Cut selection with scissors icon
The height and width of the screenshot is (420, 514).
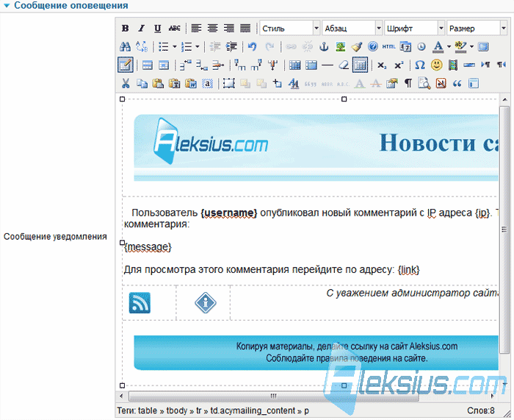coord(126,83)
